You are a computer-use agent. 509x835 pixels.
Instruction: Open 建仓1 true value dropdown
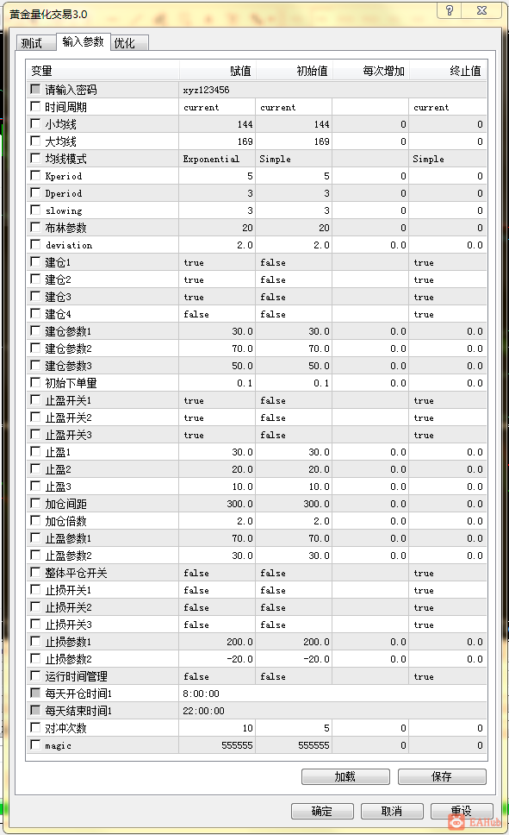(217, 262)
